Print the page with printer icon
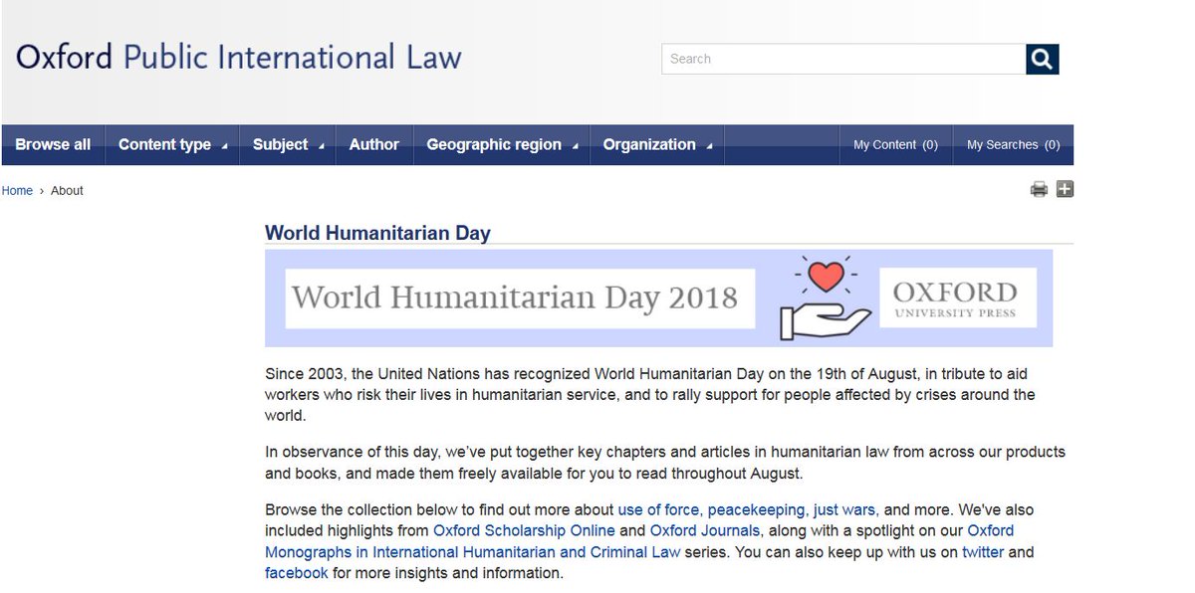Viewport: 1195px width, 593px height. [x=1039, y=189]
